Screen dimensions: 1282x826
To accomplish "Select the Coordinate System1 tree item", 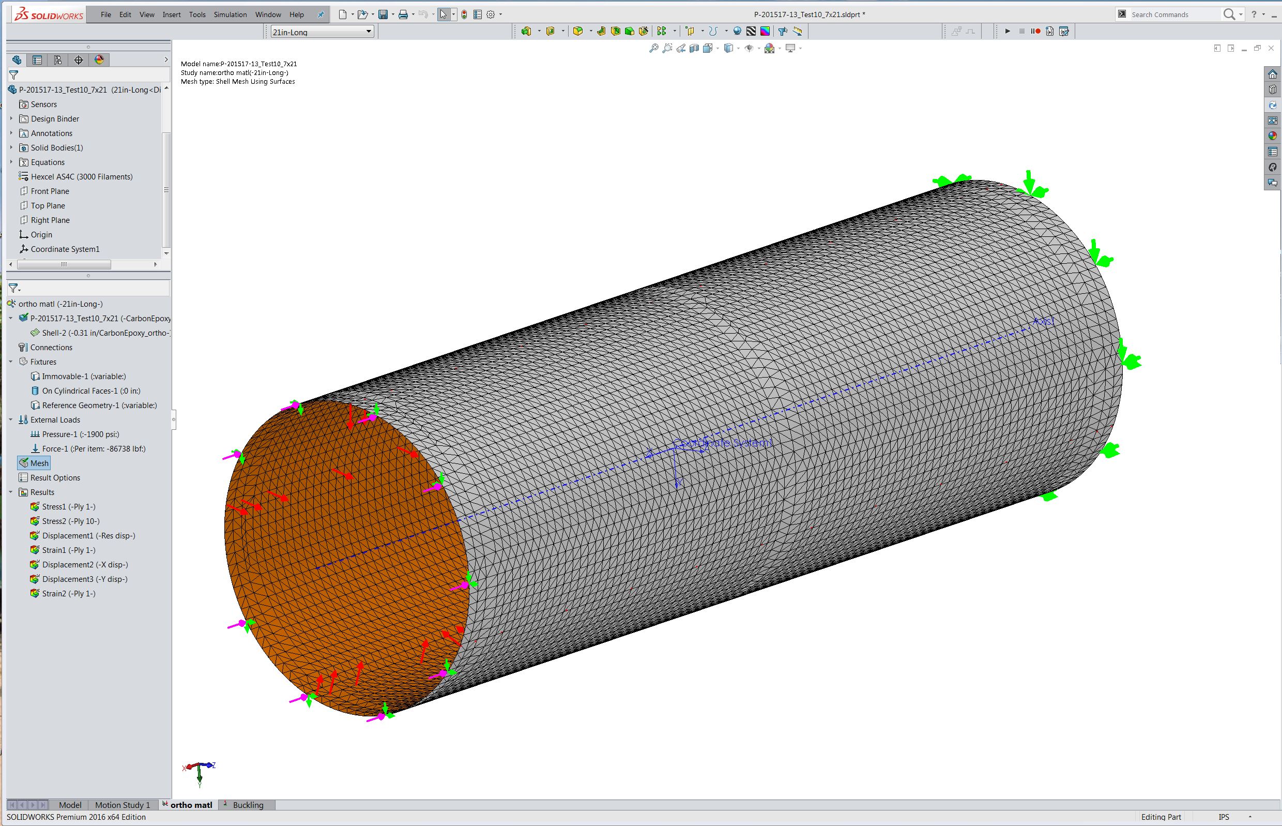I will point(59,249).
